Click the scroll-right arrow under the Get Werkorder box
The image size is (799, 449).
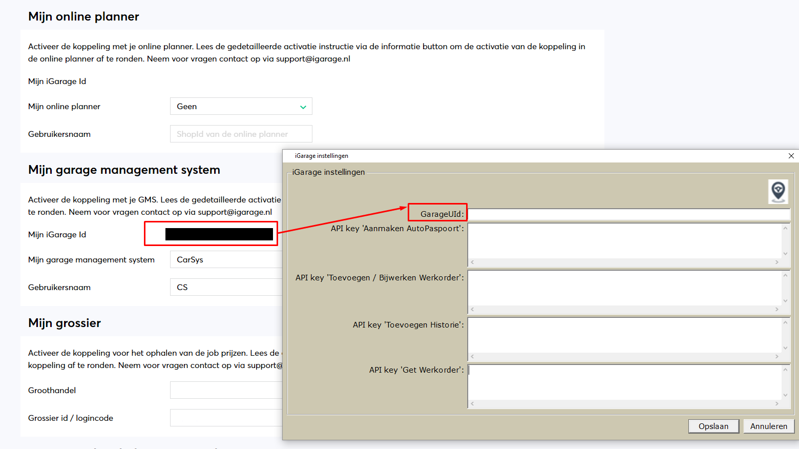(777, 404)
